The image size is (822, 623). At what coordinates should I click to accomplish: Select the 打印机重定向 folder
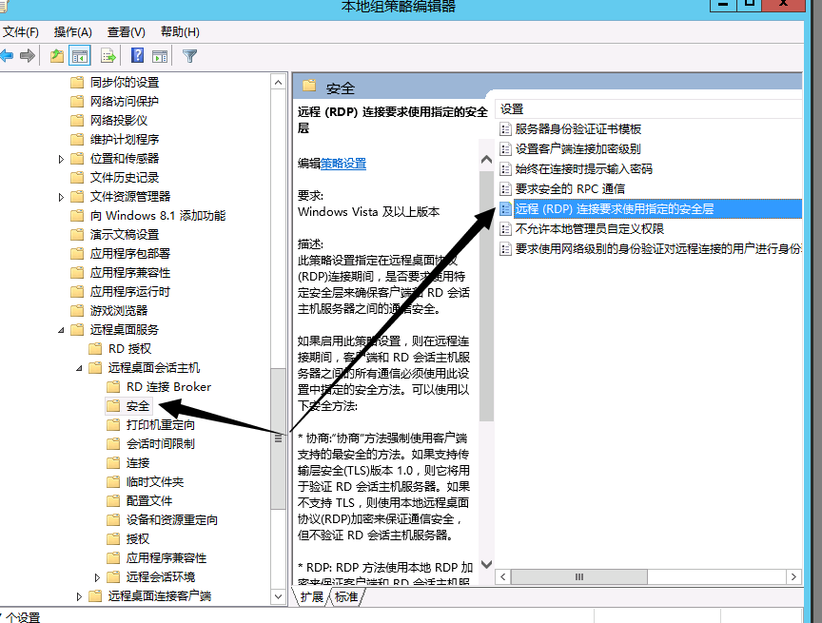(x=151, y=425)
